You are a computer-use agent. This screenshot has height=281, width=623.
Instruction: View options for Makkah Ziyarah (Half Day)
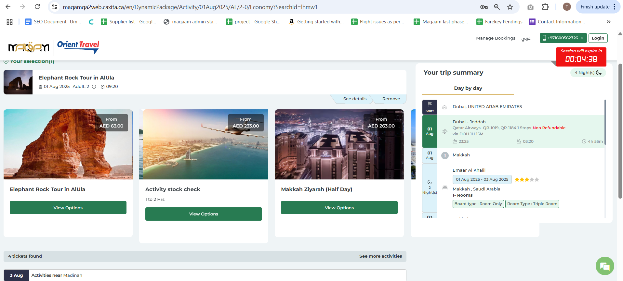(339, 208)
